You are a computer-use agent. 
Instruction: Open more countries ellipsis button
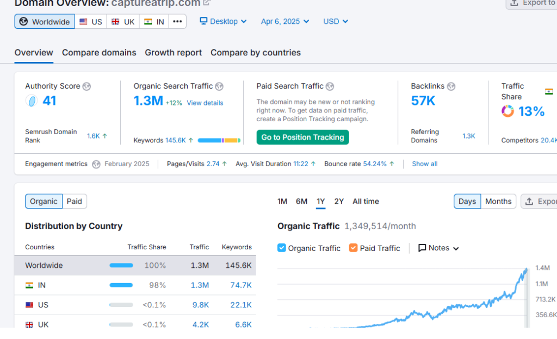(x=177, y=22)
